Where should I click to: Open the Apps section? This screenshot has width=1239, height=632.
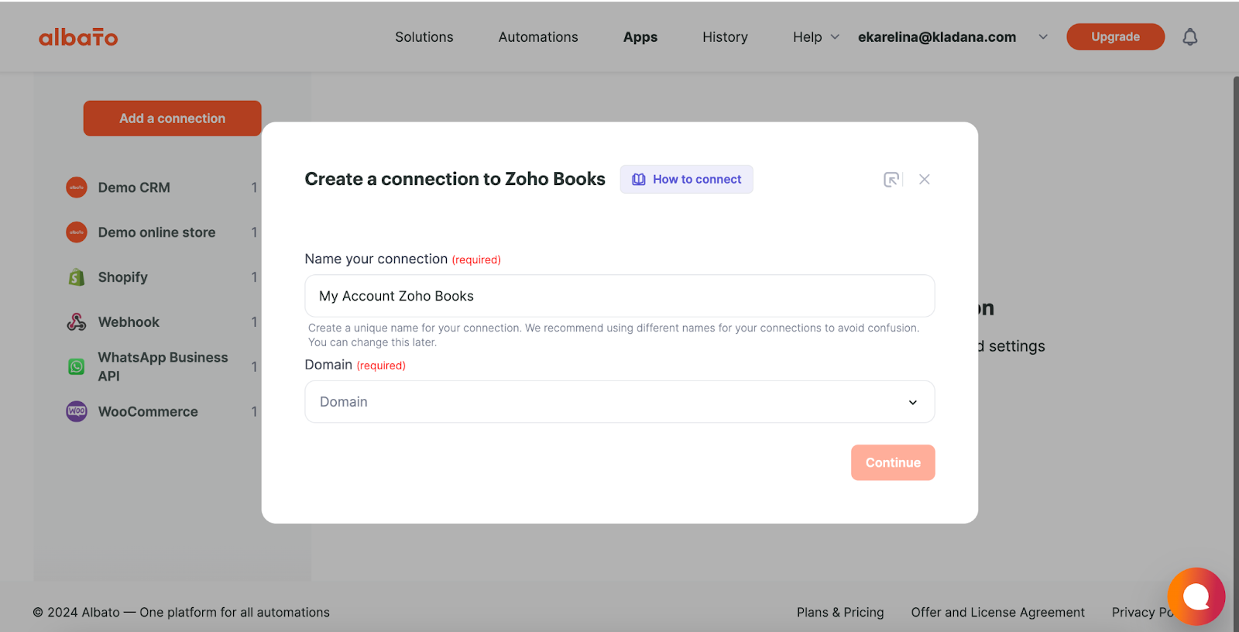click(640, 37)
